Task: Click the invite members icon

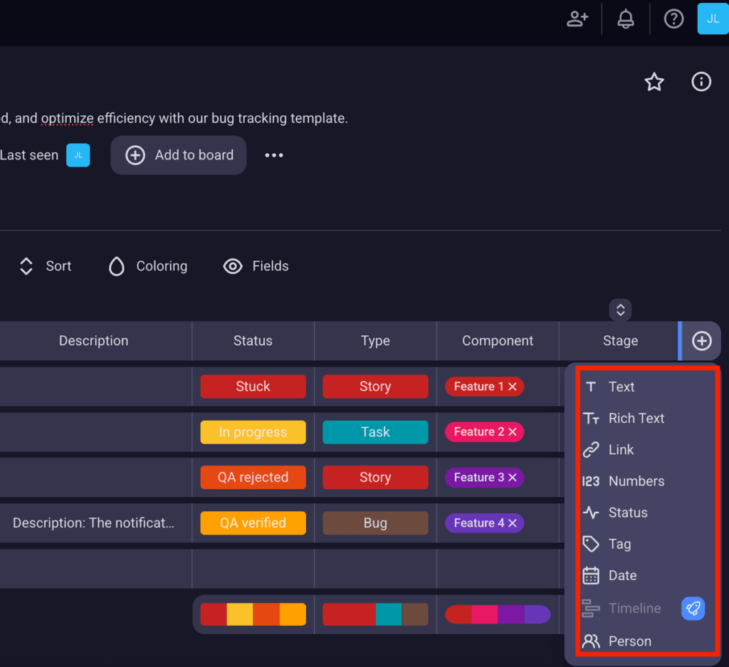Action: 577,19
